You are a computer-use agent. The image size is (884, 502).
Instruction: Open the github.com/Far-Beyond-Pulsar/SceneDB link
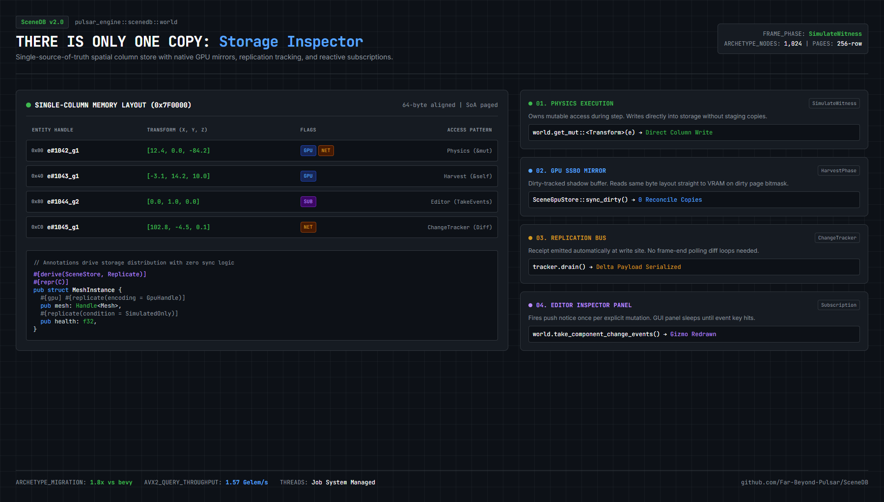tap(804, 482)
